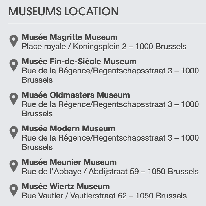The height and width of the screenshot is (206, 206).
Task: Click the divider line under MUSEUMS LOCATION
Action: click(107, 23)
